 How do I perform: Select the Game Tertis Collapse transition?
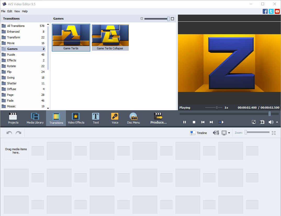point(110,37)
